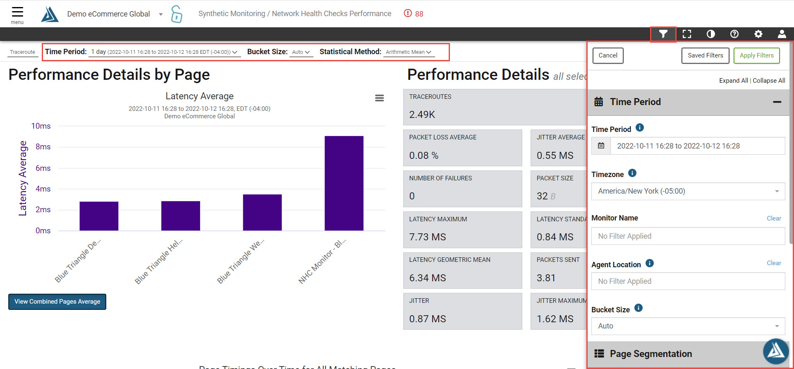This screenshot has height=369, width=794.
Task: Click the time period date range field
Action: coord(698,146)
